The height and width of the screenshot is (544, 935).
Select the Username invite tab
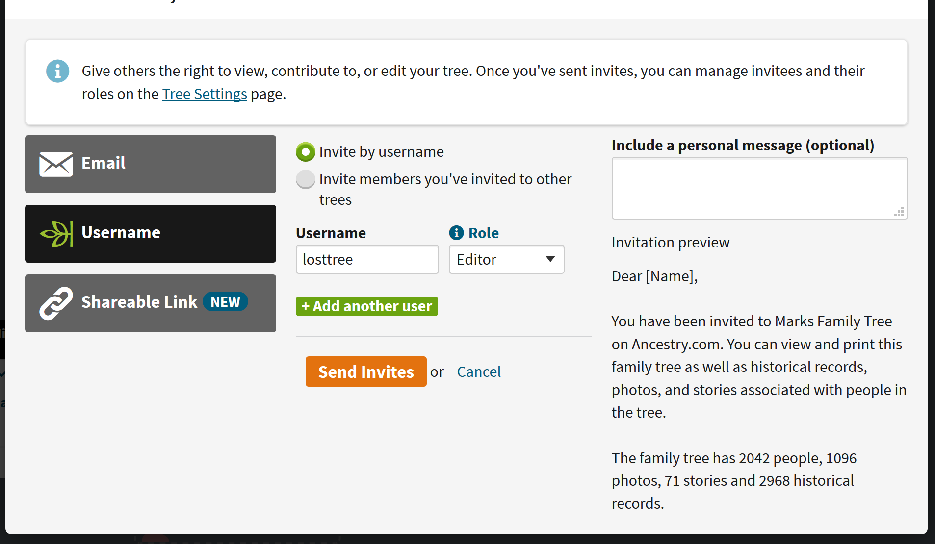[x=150, y=233]
